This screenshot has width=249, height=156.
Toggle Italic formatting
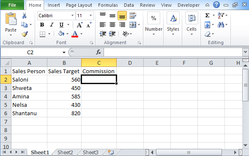(x=52, y=25)
